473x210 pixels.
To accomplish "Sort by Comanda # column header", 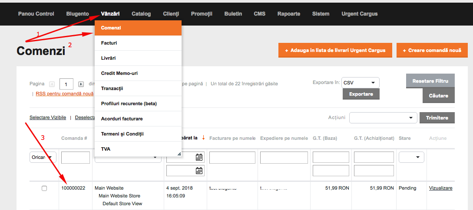I will click(x=74, y=139).
